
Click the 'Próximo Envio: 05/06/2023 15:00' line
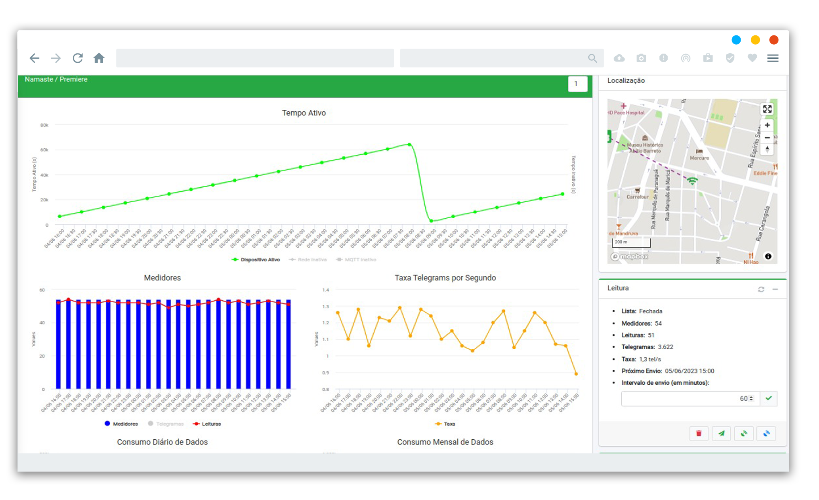(x=667, y=371)
